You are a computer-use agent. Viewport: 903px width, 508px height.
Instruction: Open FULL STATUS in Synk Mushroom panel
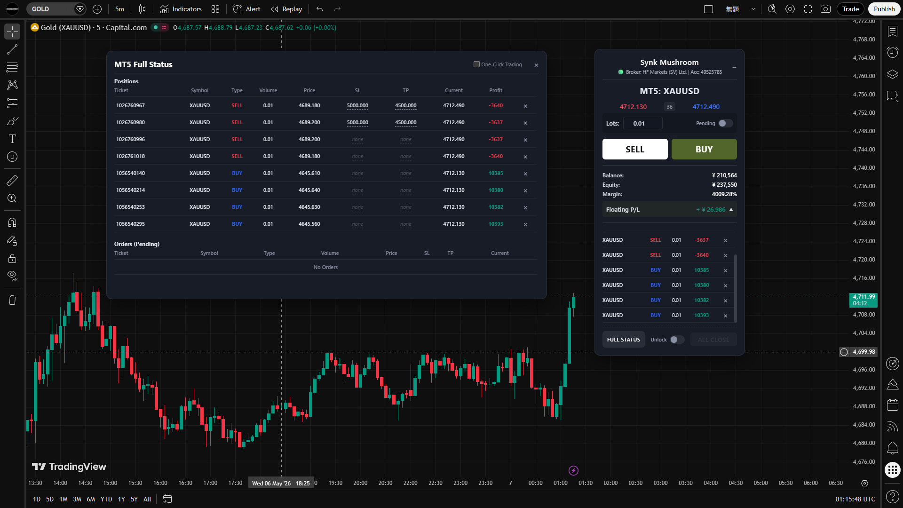pos(624,340)
